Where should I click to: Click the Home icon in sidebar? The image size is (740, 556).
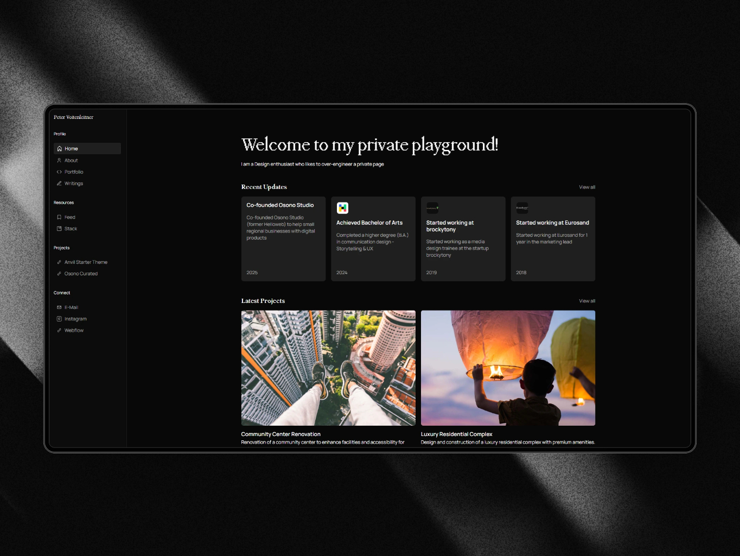click(x=60, y=149)
